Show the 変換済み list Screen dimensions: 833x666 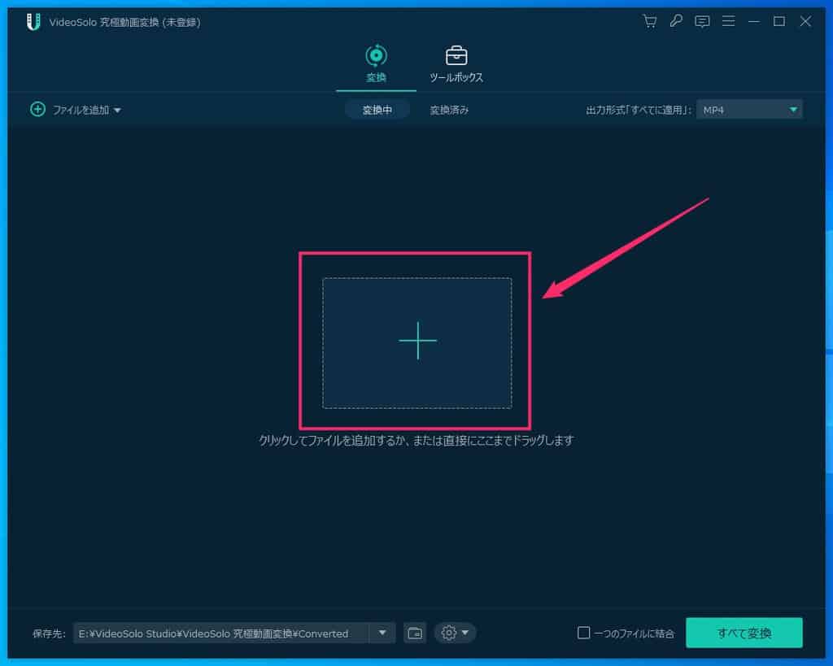coord(449,110)
